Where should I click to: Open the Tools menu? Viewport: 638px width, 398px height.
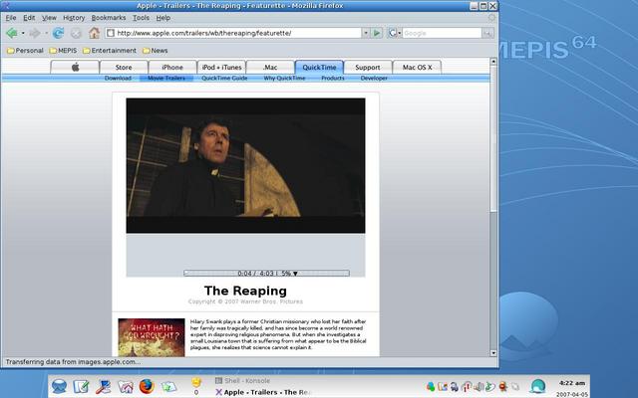click(141, 18)
